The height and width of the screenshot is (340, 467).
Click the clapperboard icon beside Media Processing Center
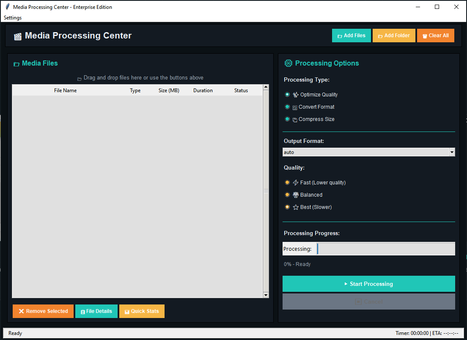coord(18,36)
